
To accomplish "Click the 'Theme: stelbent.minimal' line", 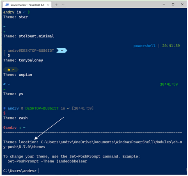I will [x=29, y=36].
